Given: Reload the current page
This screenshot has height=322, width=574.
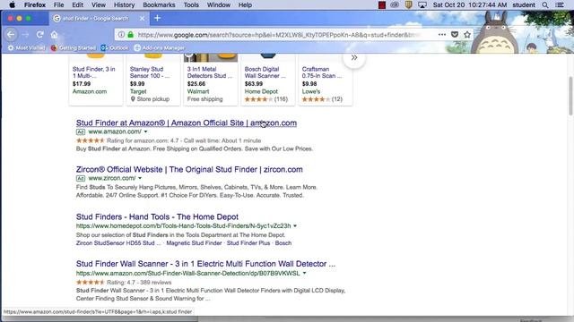Looking at the screenshot, I should point(39,35).
